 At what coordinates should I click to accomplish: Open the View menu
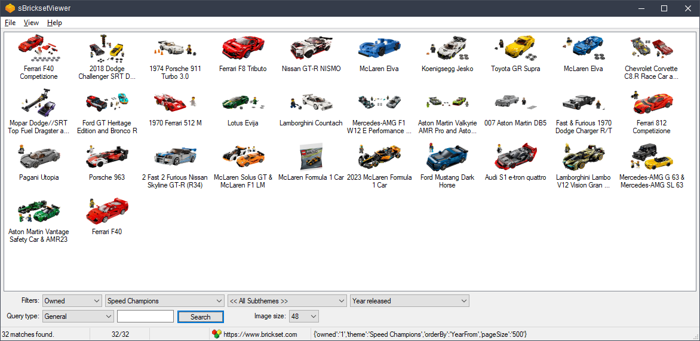coord(31,23)
